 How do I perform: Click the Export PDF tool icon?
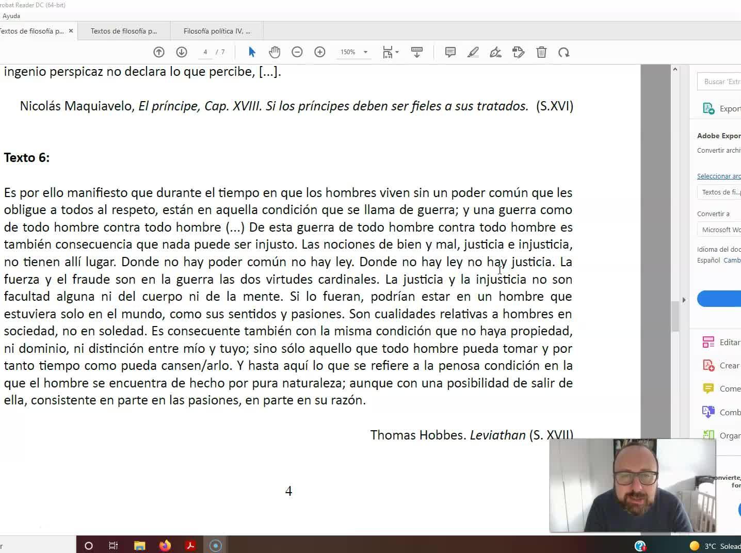709,108
